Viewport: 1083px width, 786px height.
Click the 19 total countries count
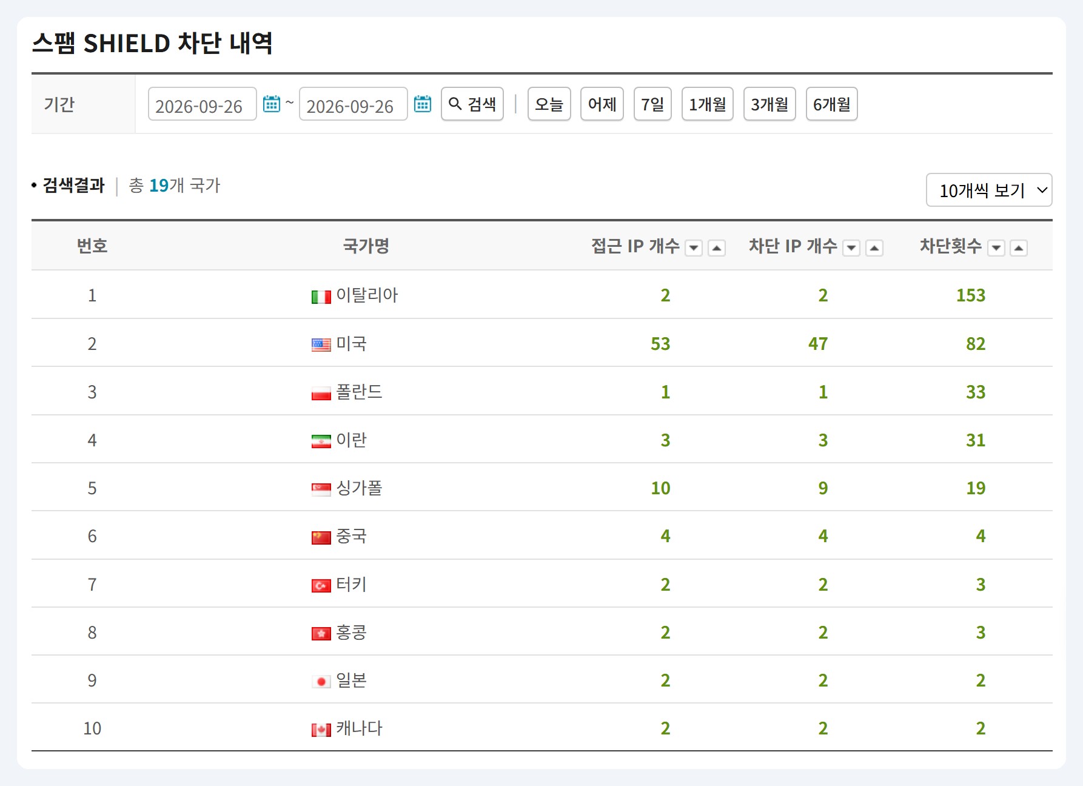coord(159,185)
